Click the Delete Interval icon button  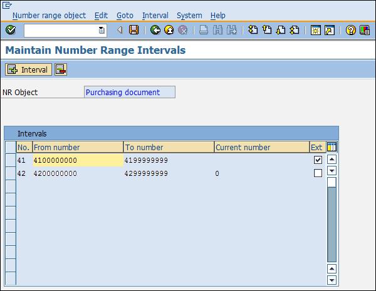coord(61,69)
